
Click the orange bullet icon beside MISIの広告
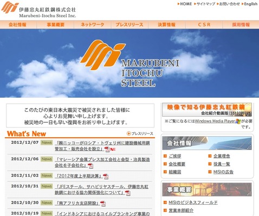[210, 172]
